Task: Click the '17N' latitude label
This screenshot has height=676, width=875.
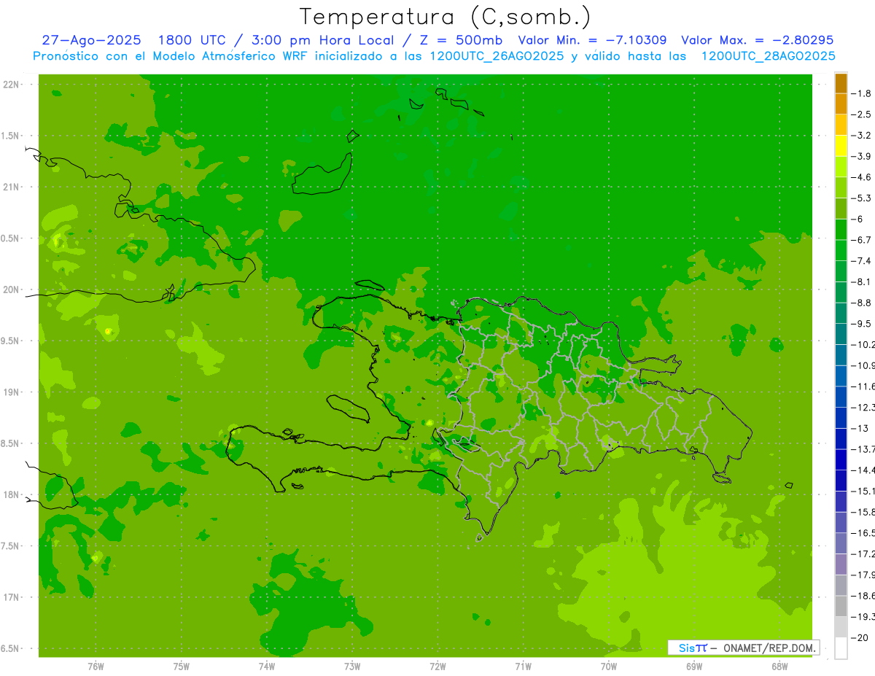Action: point(11,597)
